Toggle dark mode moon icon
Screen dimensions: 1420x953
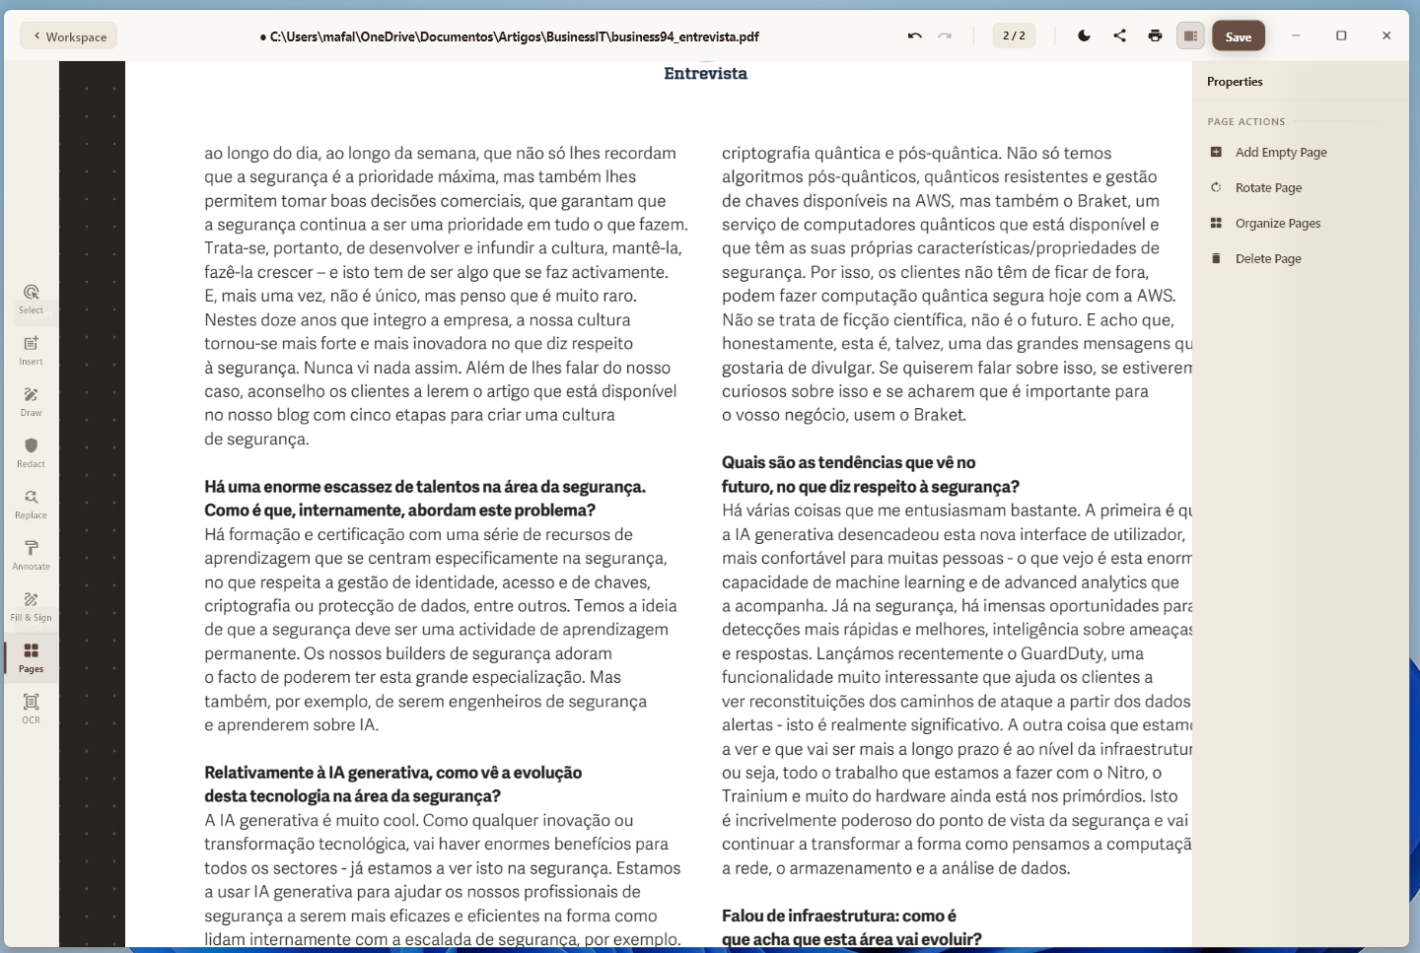pos(1084,35)
